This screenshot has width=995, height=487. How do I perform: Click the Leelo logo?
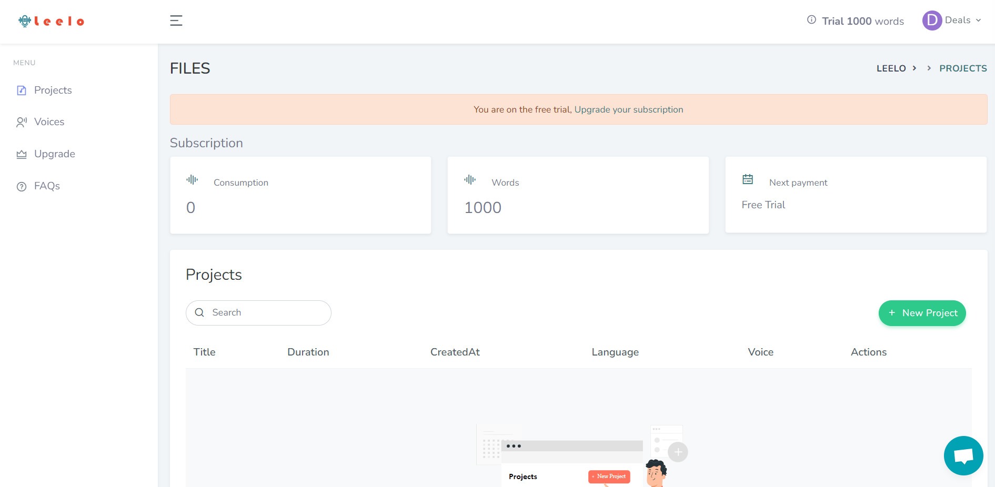(51, 21)
